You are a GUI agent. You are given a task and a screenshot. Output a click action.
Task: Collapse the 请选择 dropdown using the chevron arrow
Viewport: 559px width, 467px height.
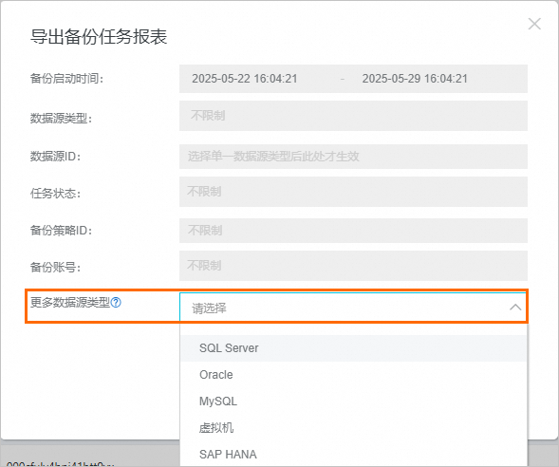[515, 308]
